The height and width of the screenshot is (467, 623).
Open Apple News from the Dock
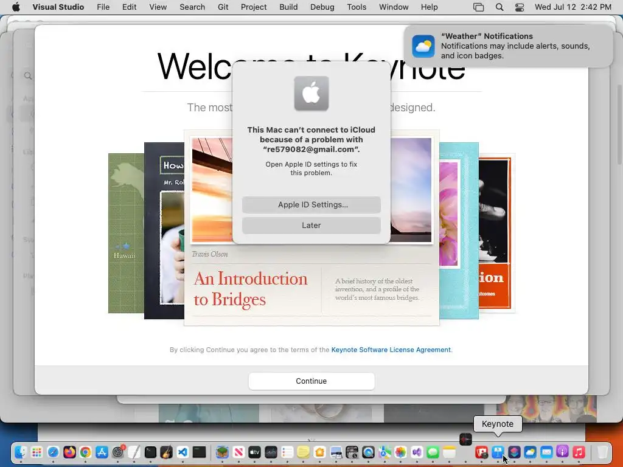coord(238,452)
